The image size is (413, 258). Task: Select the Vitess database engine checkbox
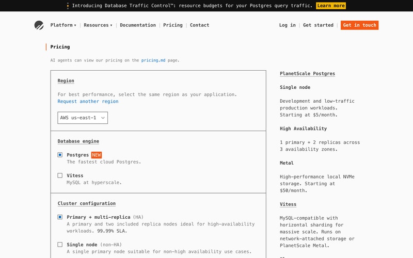(x=60, y=175)
